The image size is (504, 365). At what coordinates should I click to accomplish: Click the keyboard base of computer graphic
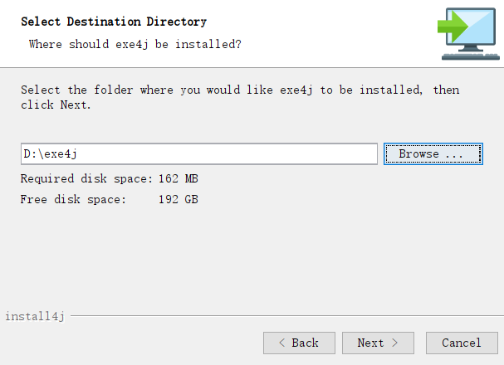[x=469, y=56]
